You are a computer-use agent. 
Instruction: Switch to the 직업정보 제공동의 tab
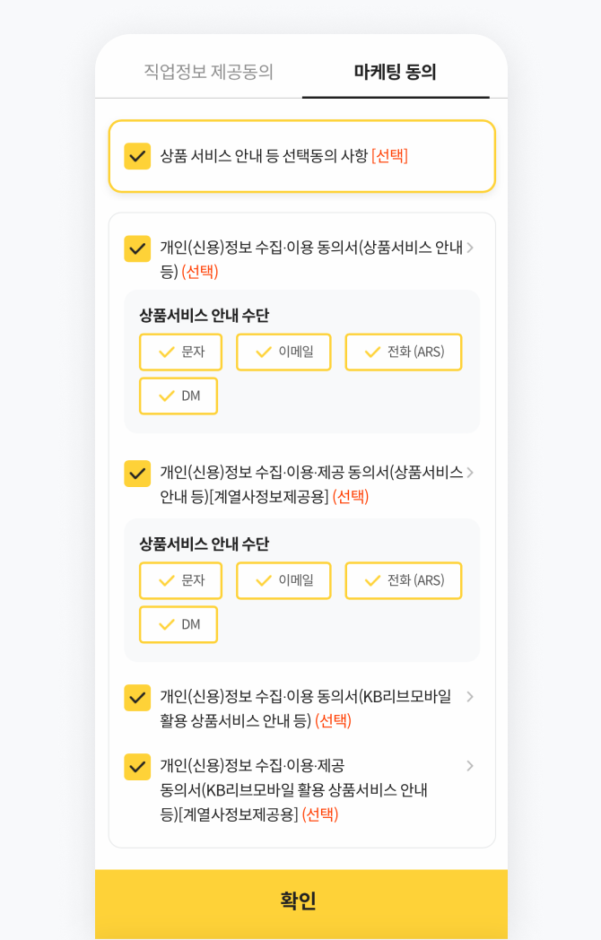209,72
